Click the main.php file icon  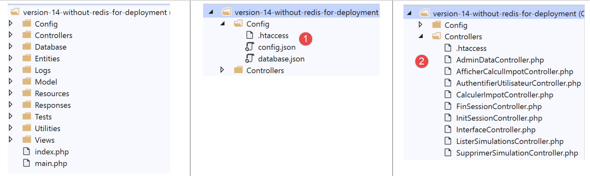(26, 163)
